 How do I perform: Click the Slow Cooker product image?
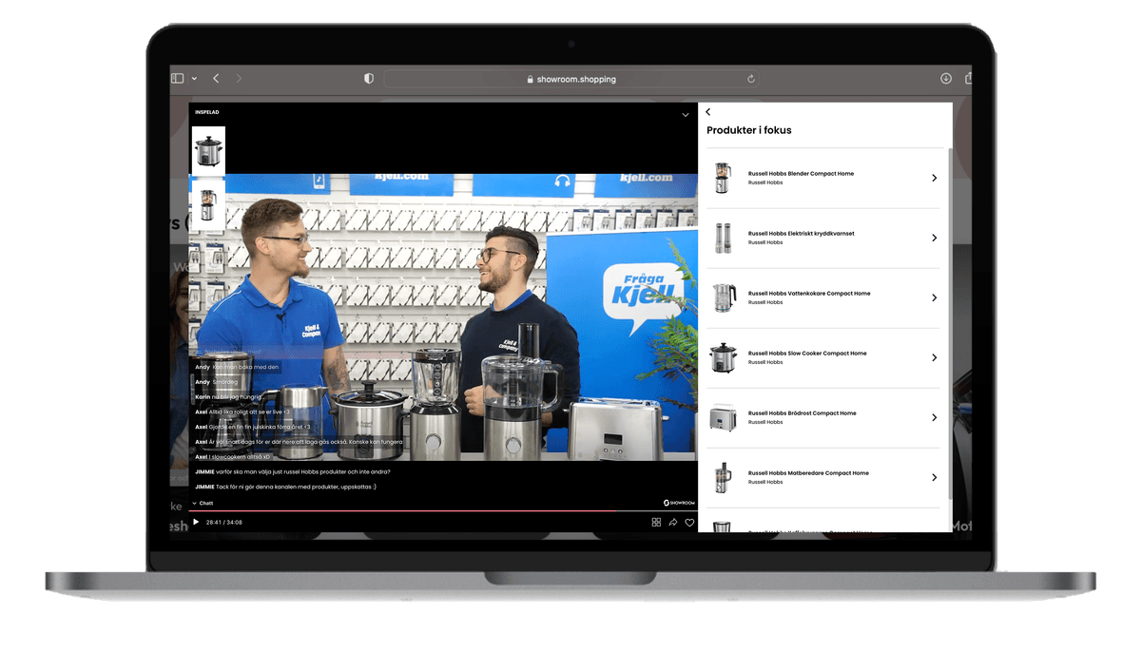point(724,357)
